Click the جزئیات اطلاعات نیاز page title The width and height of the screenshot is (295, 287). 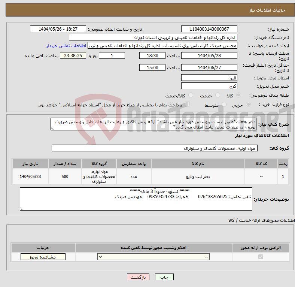pos(267,10)
